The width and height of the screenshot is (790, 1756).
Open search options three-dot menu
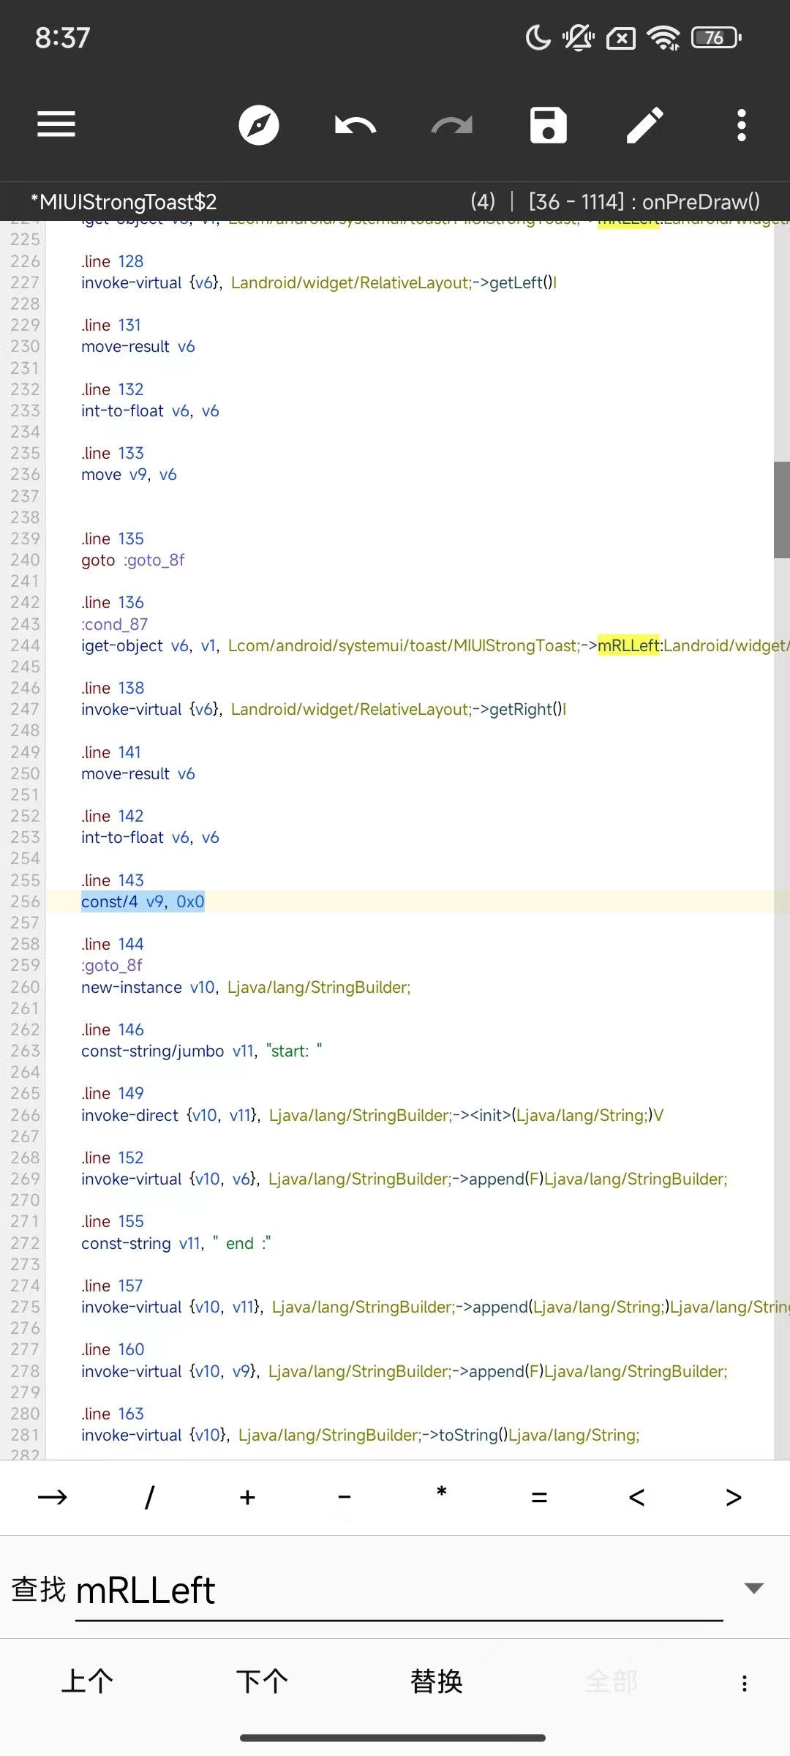pyautogui.click(x=744, y=1683)
